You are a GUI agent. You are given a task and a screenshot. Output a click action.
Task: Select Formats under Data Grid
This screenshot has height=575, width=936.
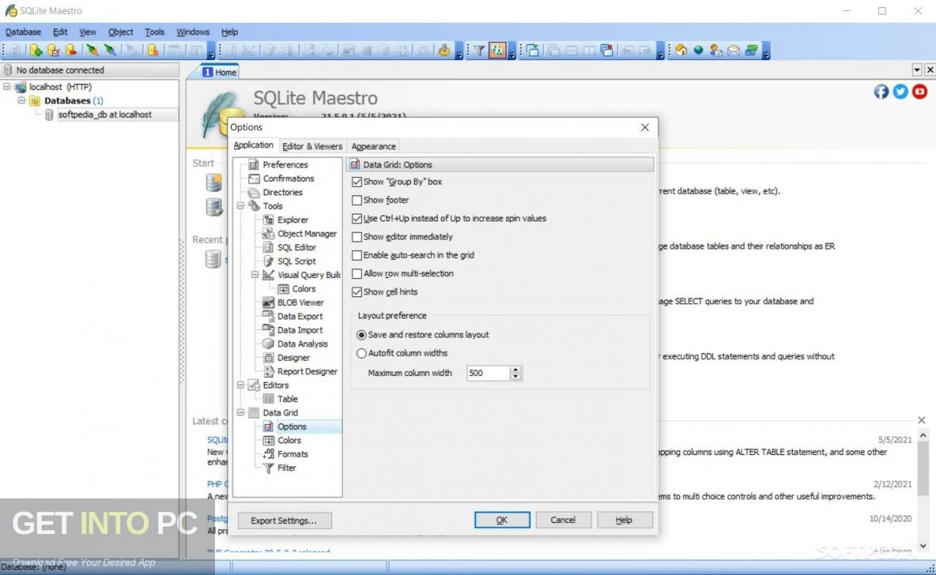pos(292,454)
